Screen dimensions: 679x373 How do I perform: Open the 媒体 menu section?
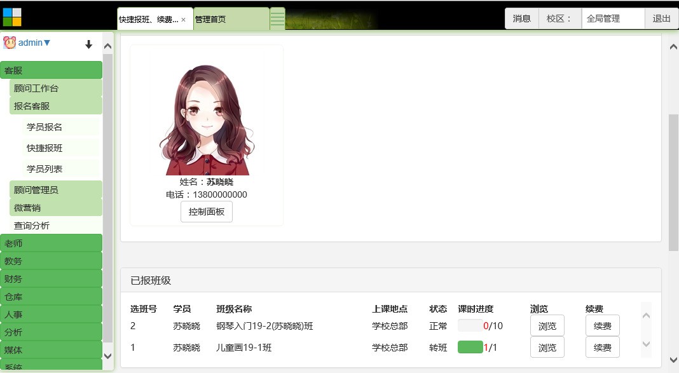pyautogui.click(x=51, y=349)
